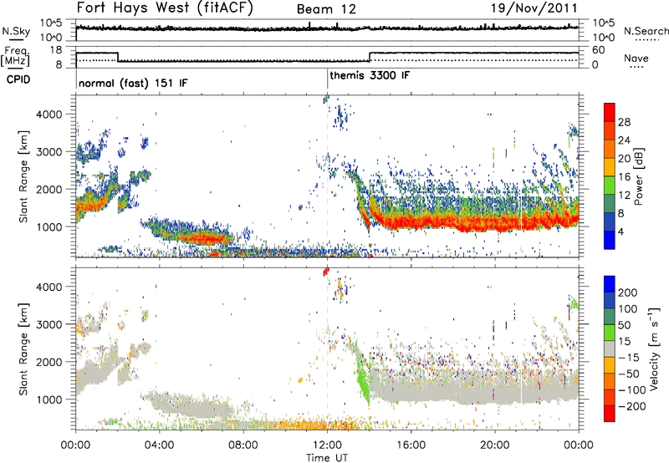Click the "04:00" time axis tick label
669x463 pixels.
(x=160, y=445)
